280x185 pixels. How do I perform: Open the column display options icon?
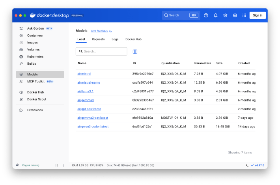[135, 52]
